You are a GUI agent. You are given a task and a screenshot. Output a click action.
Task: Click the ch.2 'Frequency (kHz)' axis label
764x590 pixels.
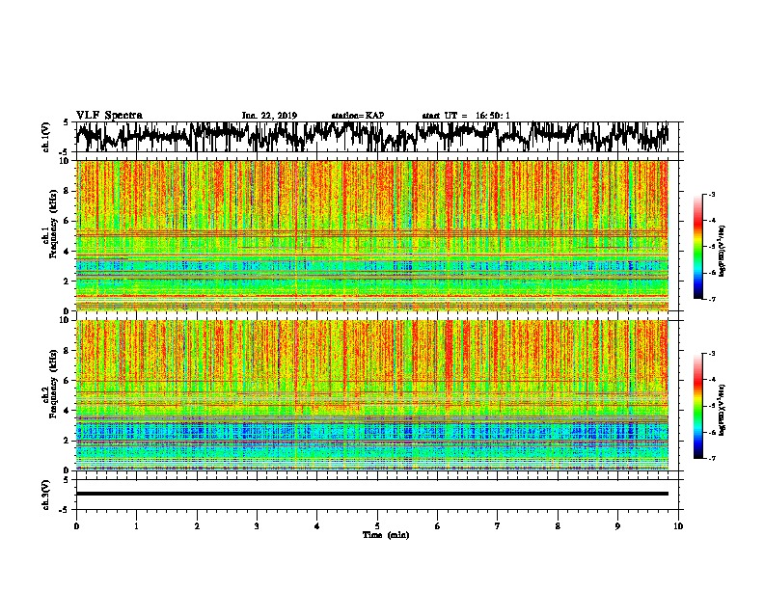click(x=54, y=383)
